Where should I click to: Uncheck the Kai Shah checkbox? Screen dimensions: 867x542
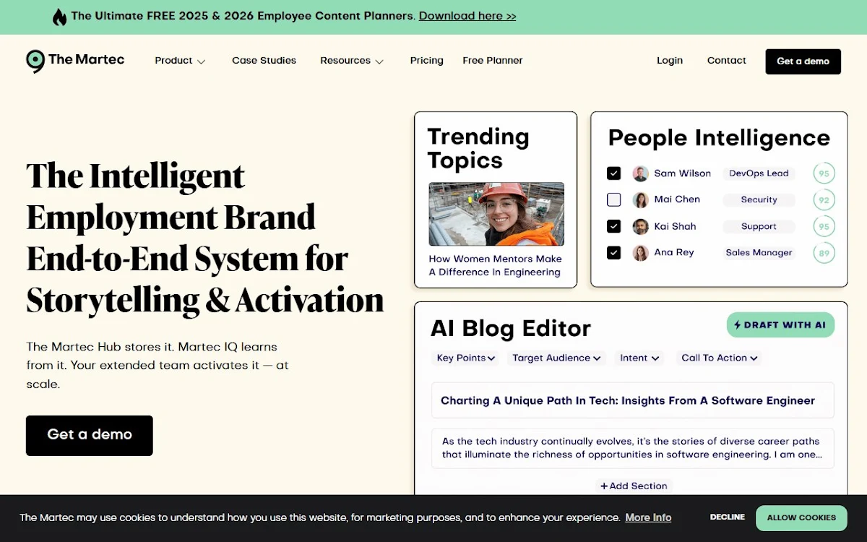613,226
